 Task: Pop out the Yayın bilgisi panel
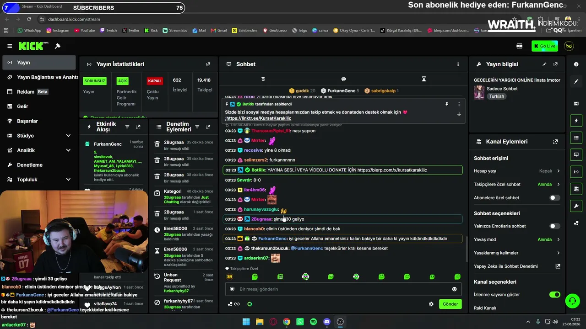555,64
